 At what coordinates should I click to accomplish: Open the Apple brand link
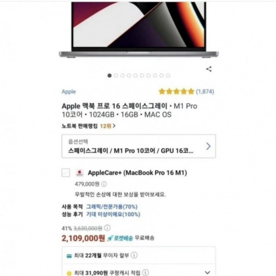[69, 92]
